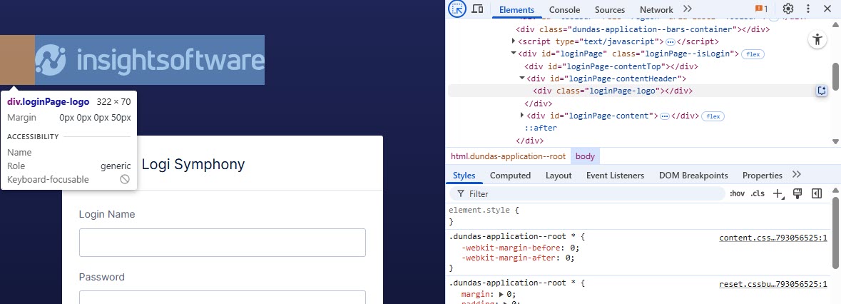
Task: Click the rendering emulation brush icon
Action: coord(797,193)
